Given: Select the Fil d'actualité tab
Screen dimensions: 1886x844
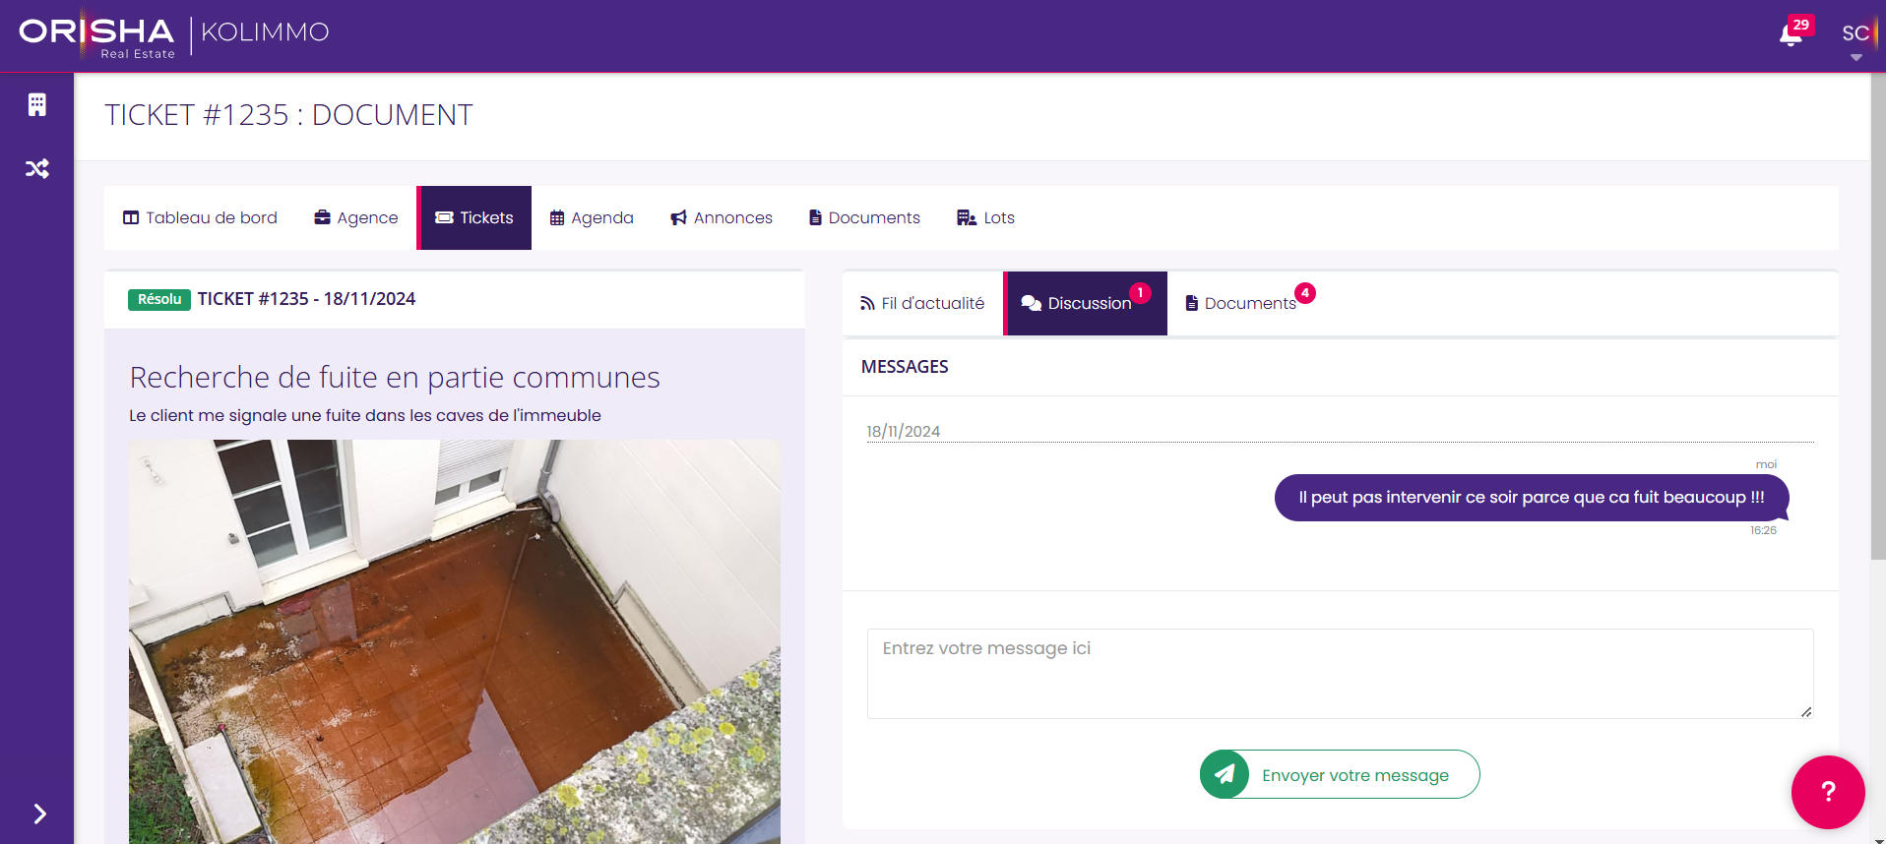Looking at the screenshot, I should 922,303.
